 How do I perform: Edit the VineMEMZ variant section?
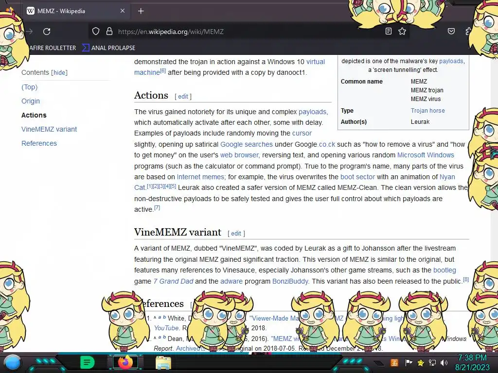(x=236, y=234)
